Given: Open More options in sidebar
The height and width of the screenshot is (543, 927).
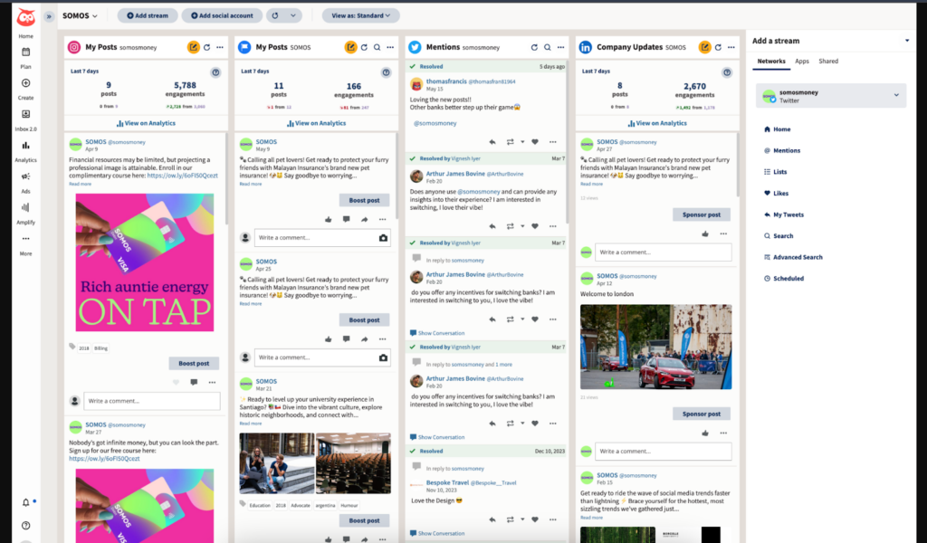Looking at the screenshot, I should tap(25, 244).
